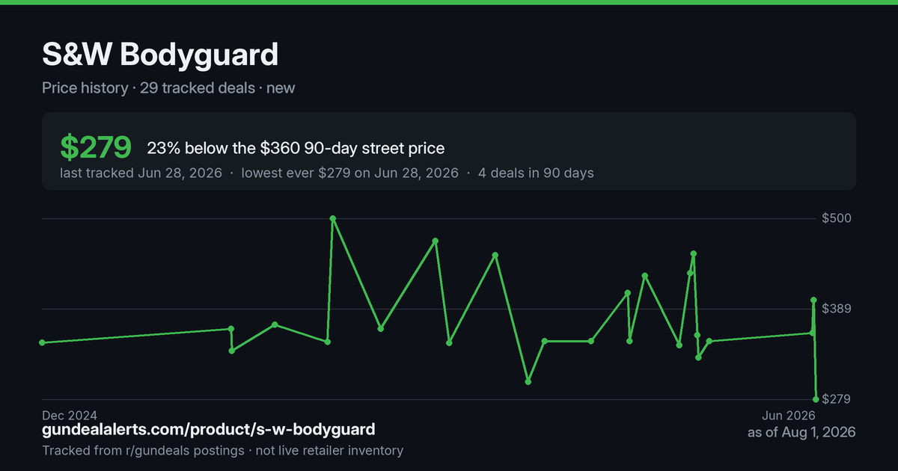898x471 pixels.
Task: Click the $279 current price
Action: coord(96,148)
